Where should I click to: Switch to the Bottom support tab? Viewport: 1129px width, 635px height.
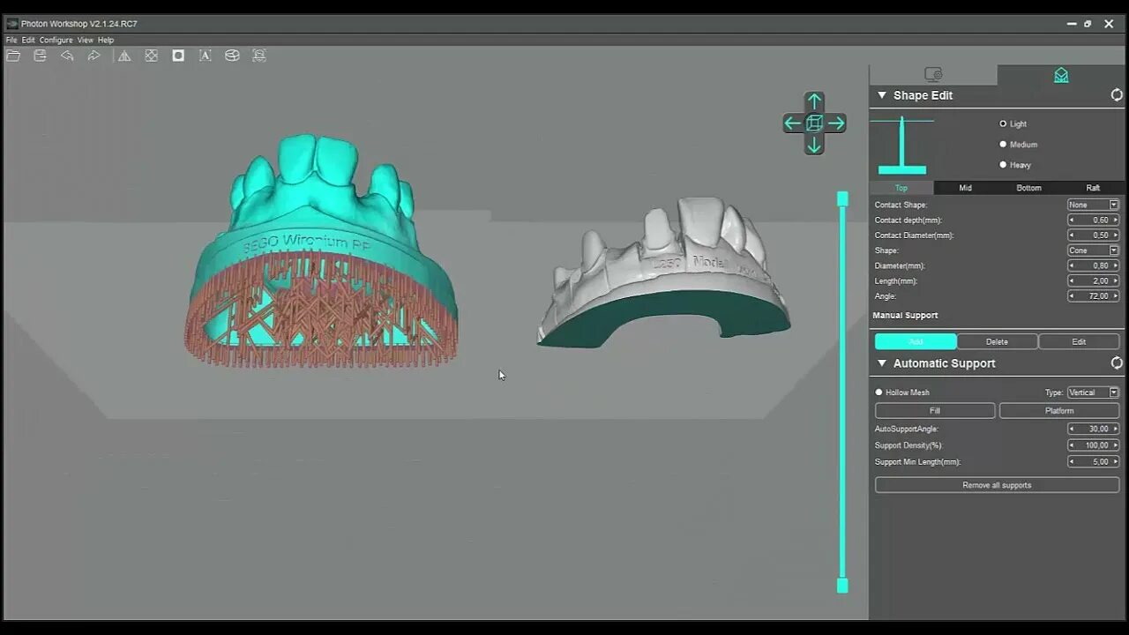tap(1028, 188)
